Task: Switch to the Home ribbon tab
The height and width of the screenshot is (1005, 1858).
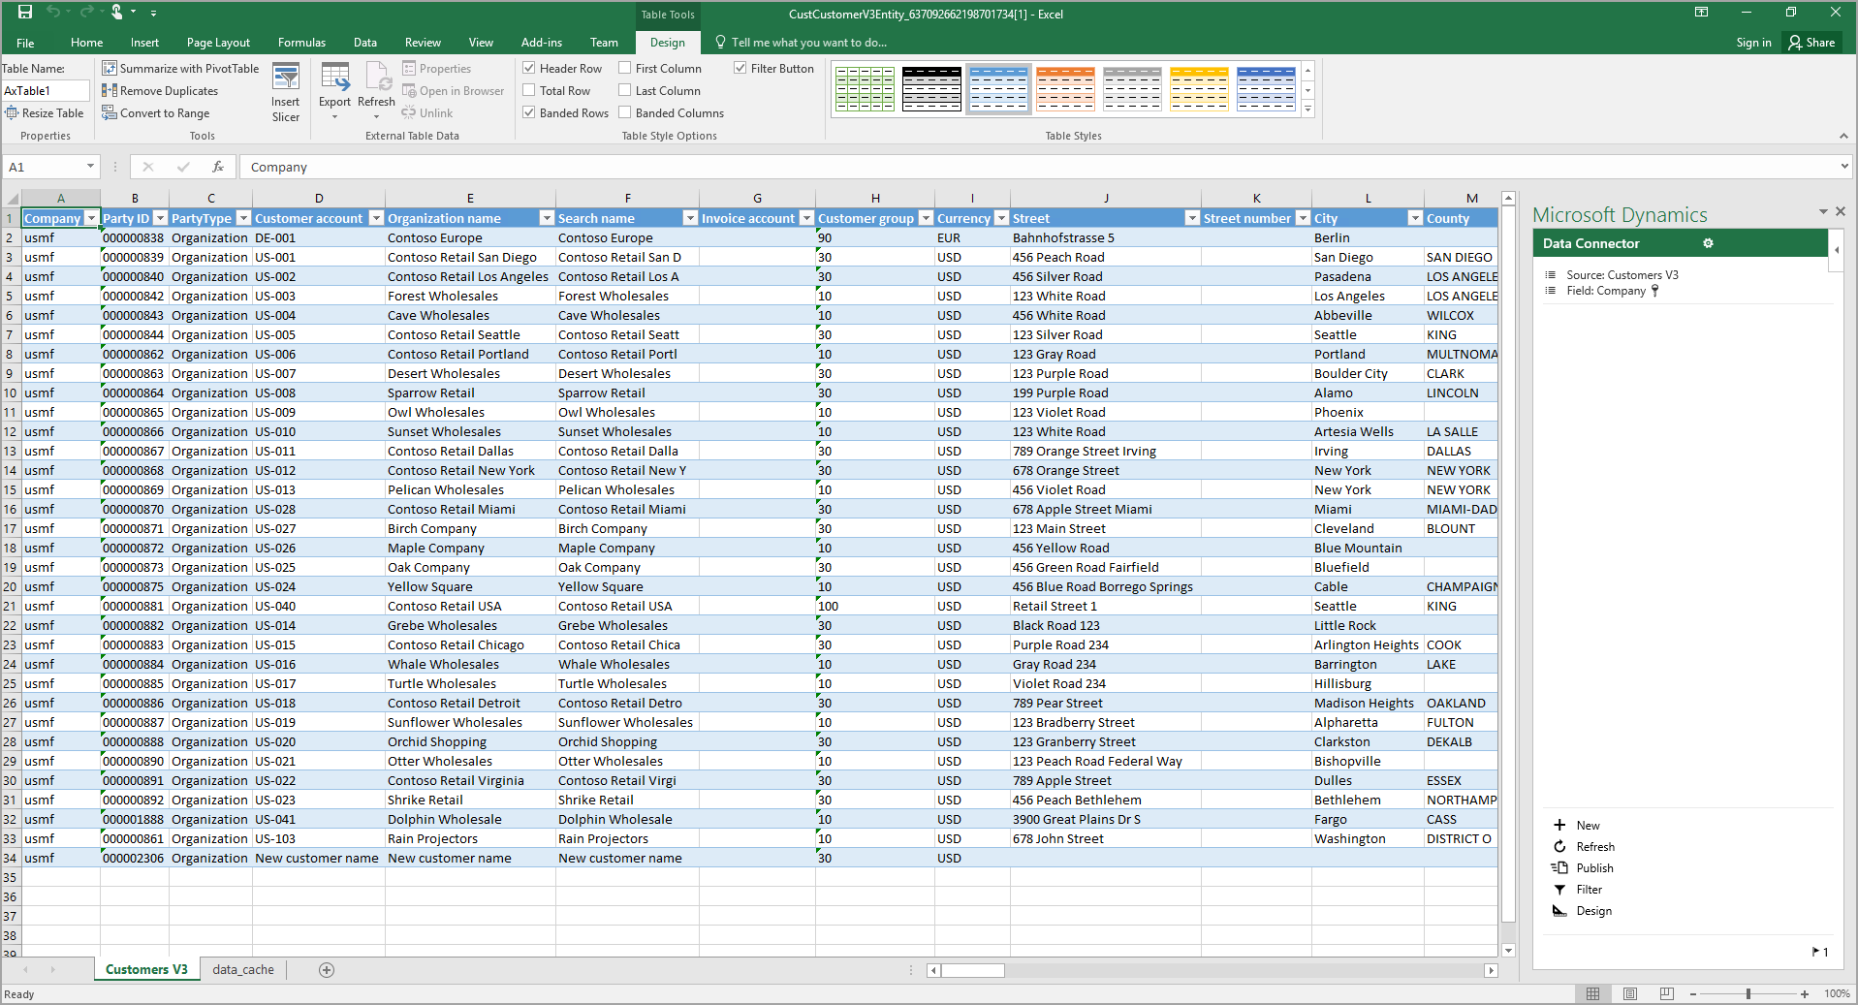Action: point(86,42)
